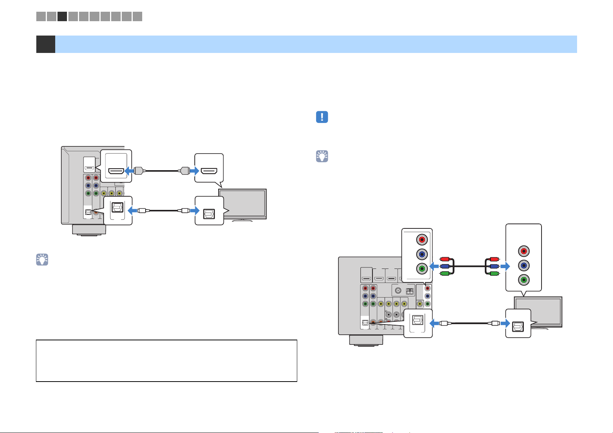The height and width of the screenshot is (433, 613).
Task: Select the HDMI jack callout on the receiver
Action: tap(116, 166)
